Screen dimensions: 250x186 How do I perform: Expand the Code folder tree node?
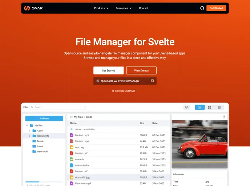coord(29,131)
